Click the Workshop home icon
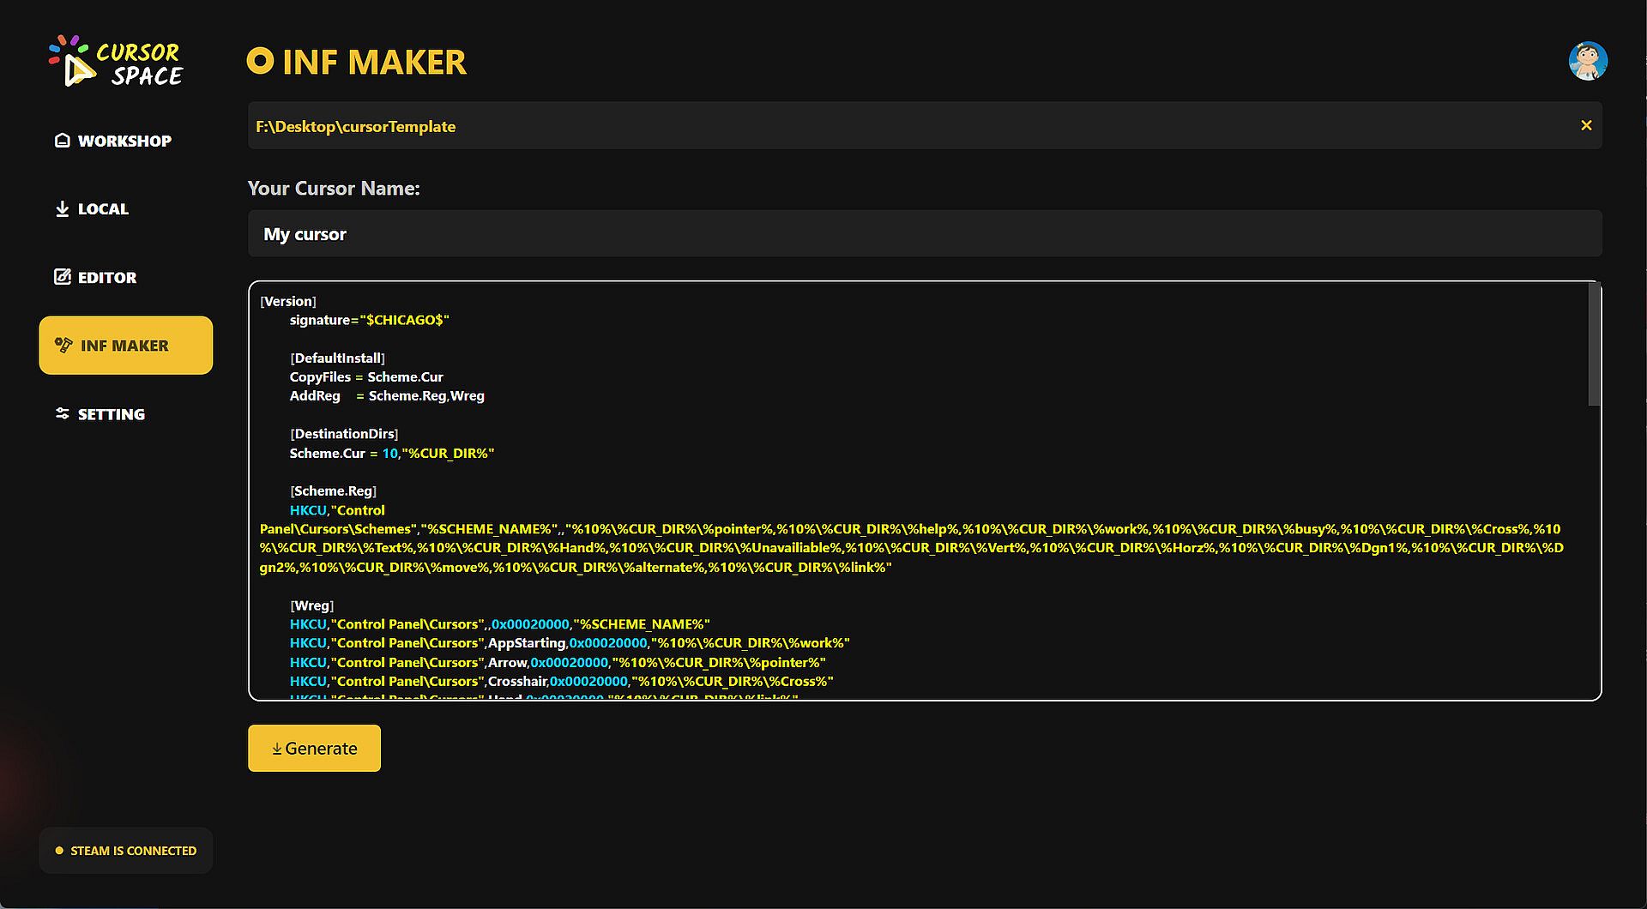This screenshot has height=909, width=1647. coord(63,140)
